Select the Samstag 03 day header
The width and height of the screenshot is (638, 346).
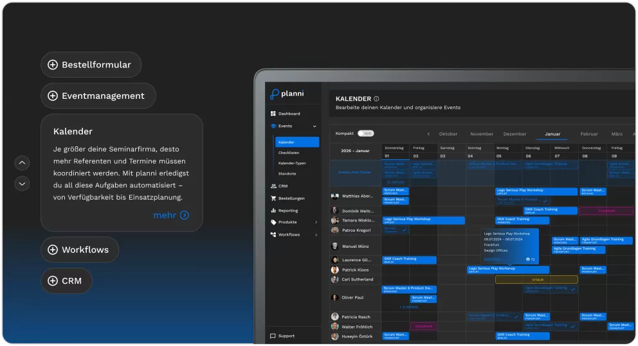[x=451, y=152]
